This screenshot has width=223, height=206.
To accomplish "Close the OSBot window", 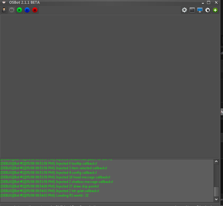I will (x=216, y=2).
